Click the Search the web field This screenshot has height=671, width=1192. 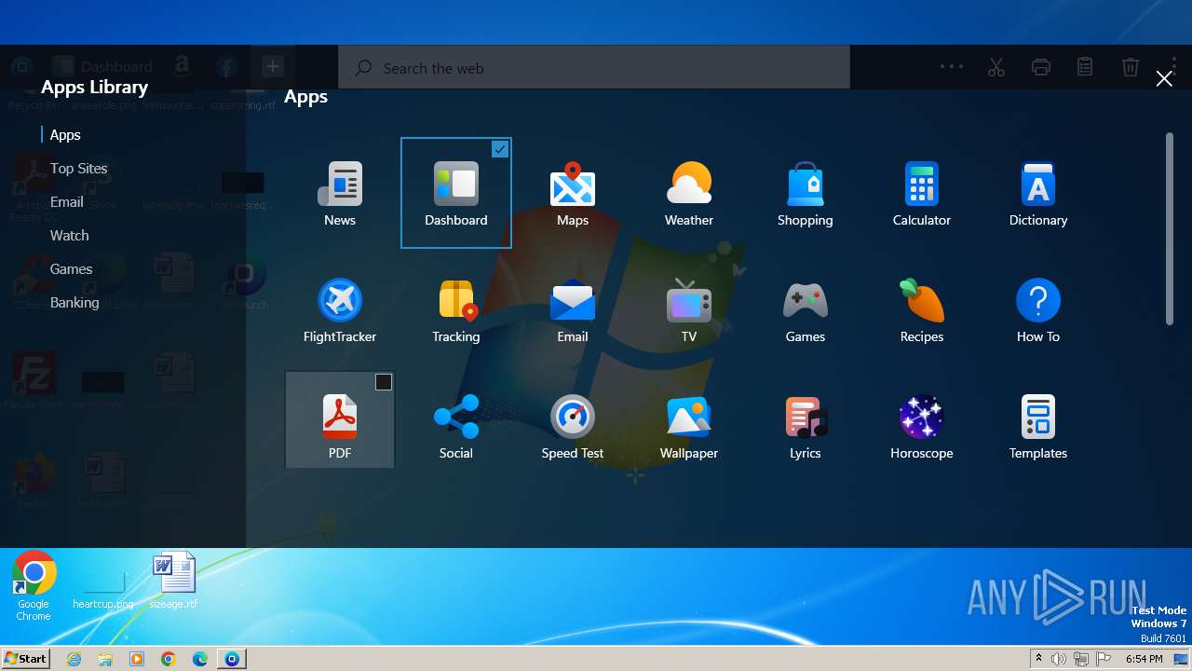(594, 68)
